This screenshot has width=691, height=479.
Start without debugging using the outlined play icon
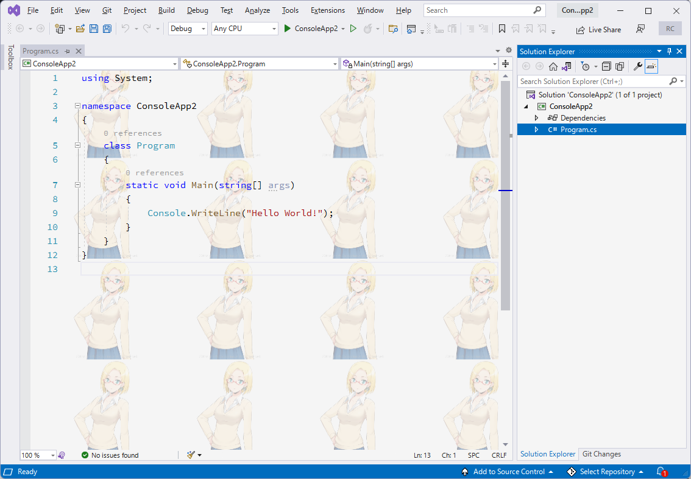pyautogui.click(x=353, y=29)
